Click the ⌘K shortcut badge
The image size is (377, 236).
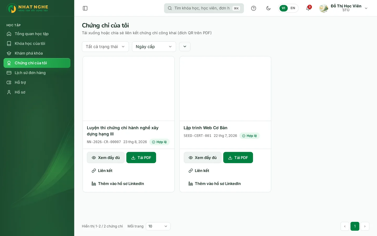click(236, 8)
